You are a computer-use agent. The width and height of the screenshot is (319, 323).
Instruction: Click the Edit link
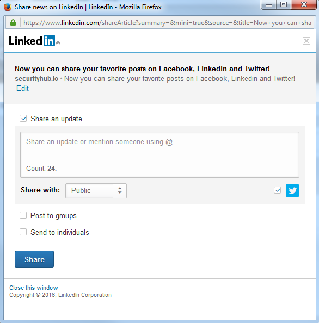click(x=22, y=89)
